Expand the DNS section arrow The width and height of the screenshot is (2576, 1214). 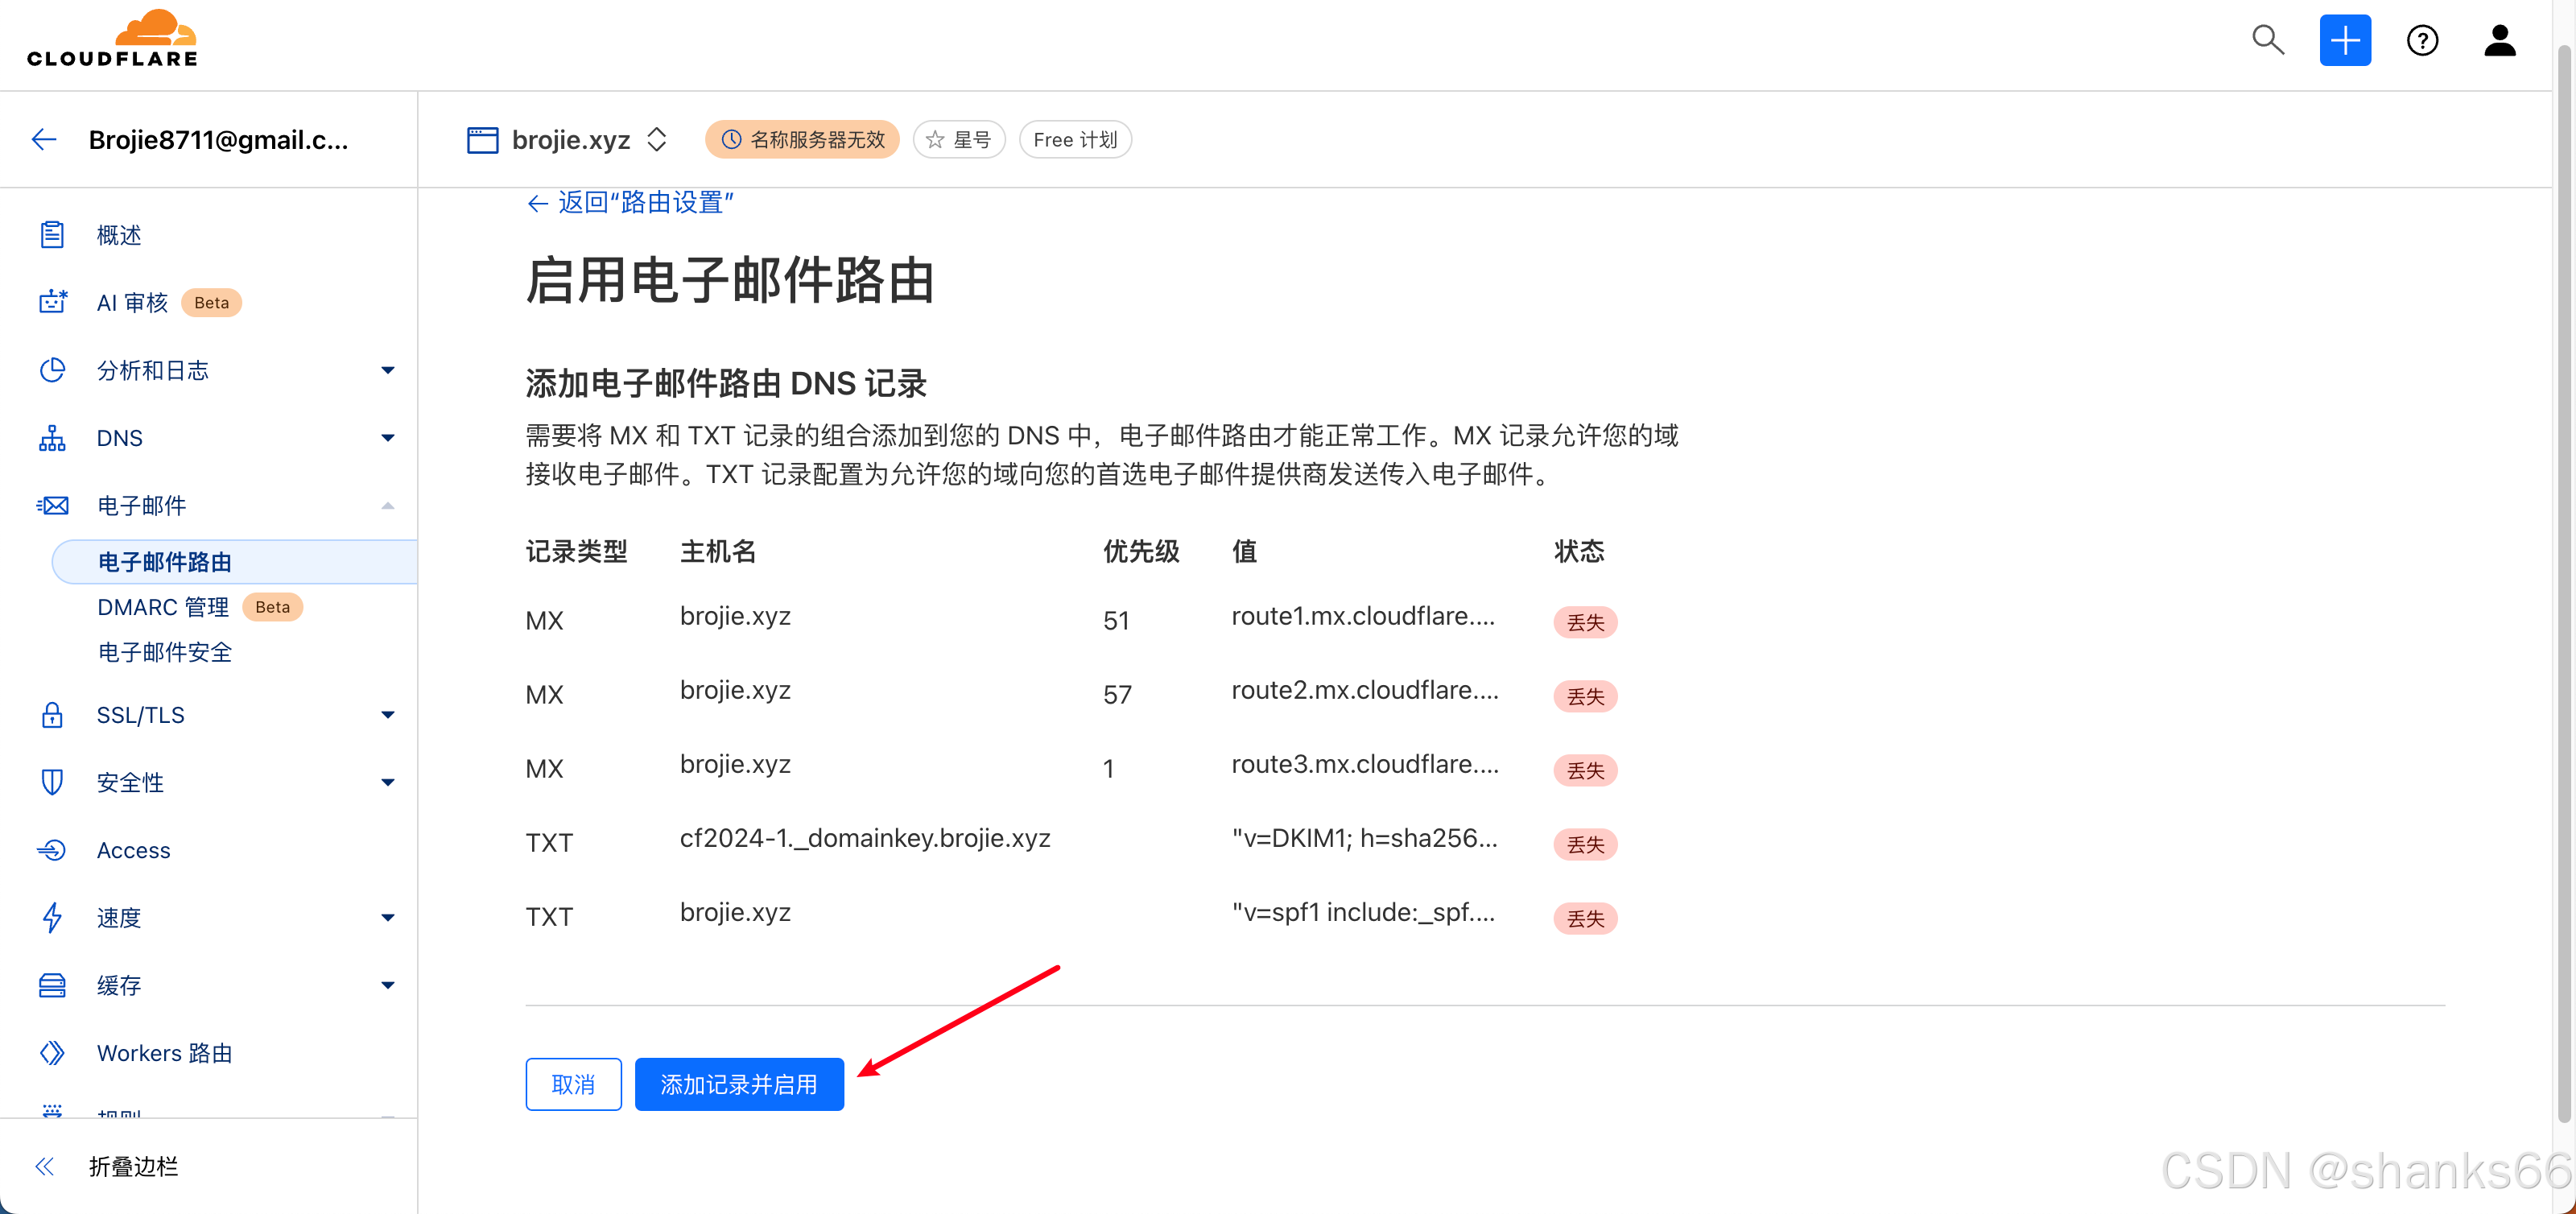click(x=388, y=438)
